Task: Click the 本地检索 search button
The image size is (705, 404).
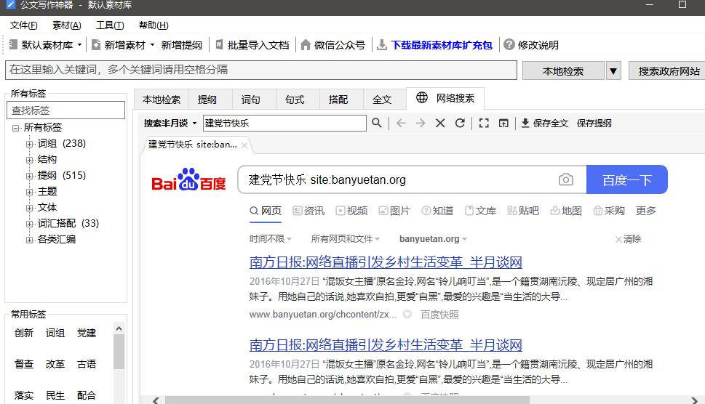Action: coord(563,71)
